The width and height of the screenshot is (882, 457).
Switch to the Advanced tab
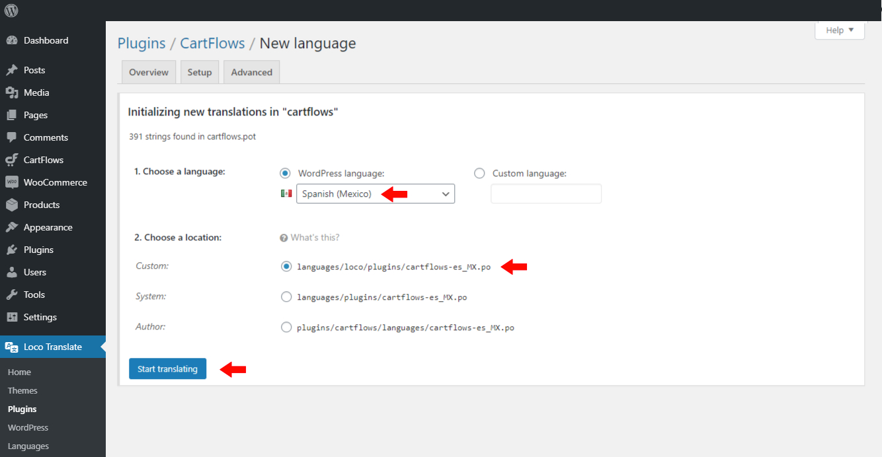[251, 71]
